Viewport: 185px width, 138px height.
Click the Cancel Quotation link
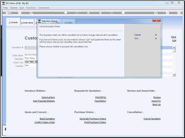[152, 119]
